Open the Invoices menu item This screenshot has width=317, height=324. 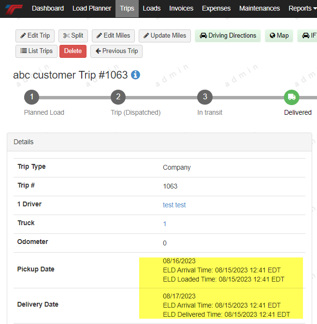[x=181, y=9]
